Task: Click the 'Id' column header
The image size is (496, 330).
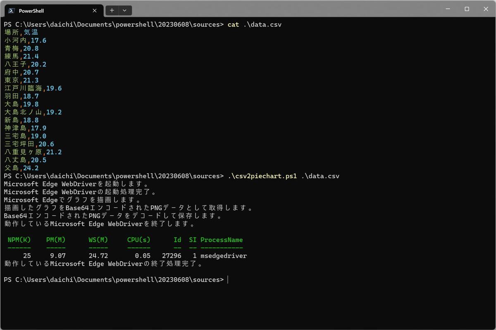Action: click(x=177, y=240)
